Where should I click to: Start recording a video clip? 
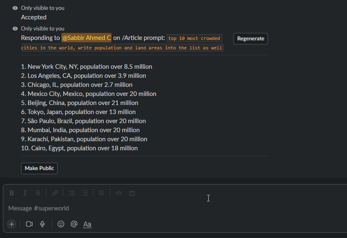[x=29, y=224]
